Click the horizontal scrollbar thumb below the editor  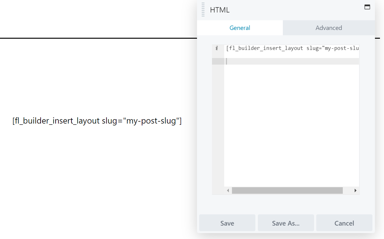point(287,190)
